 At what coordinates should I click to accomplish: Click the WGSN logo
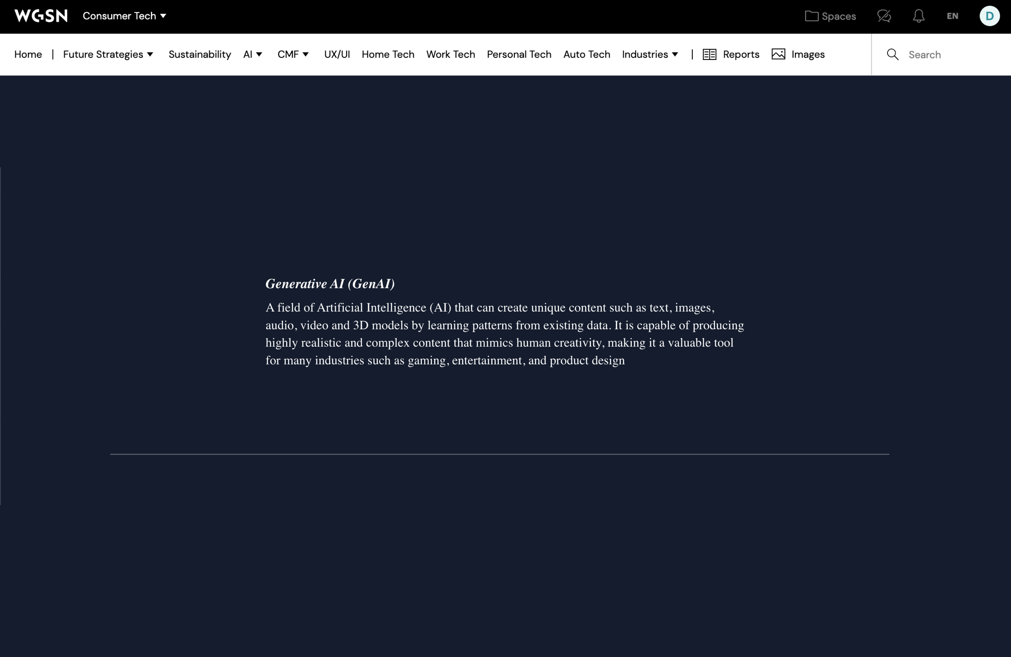[41, 16]
